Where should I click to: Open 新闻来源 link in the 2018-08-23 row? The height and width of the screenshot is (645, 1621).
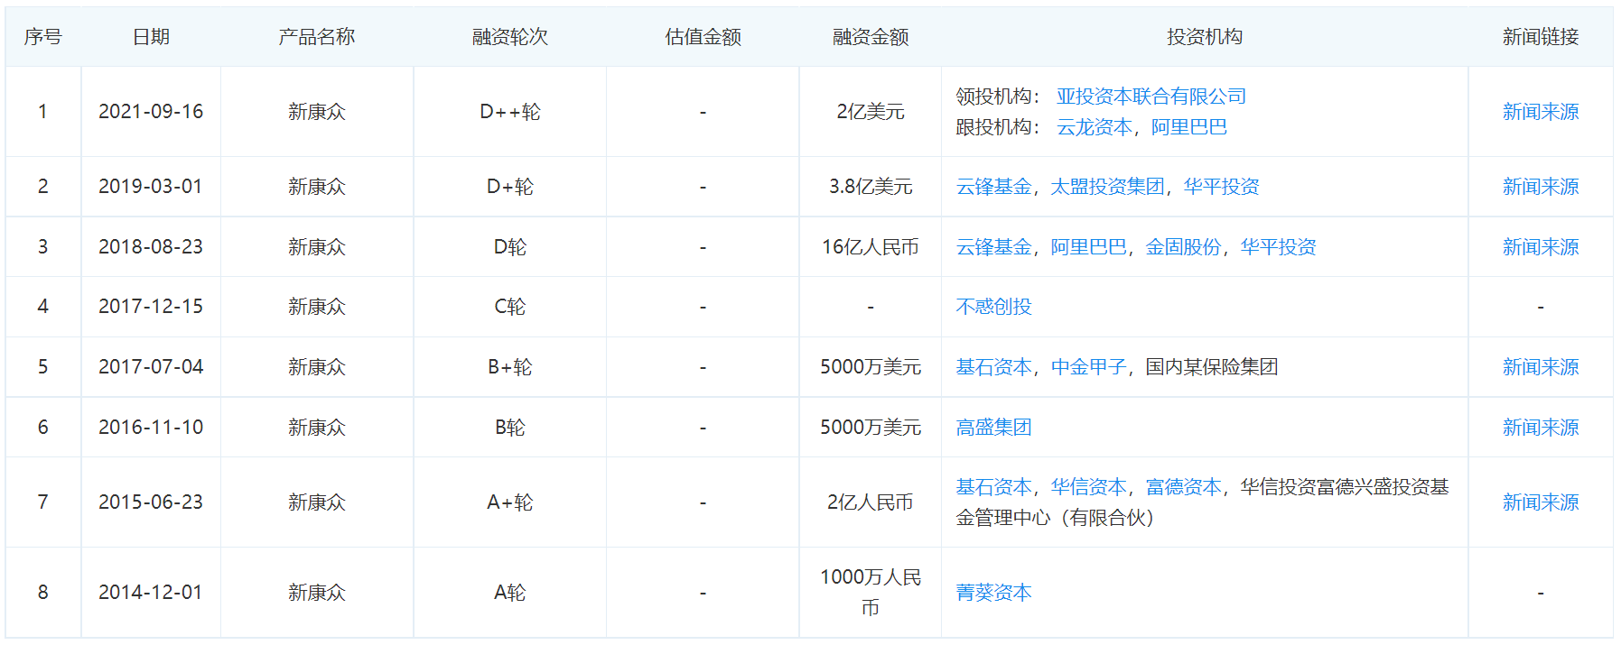coord(1540,247)
